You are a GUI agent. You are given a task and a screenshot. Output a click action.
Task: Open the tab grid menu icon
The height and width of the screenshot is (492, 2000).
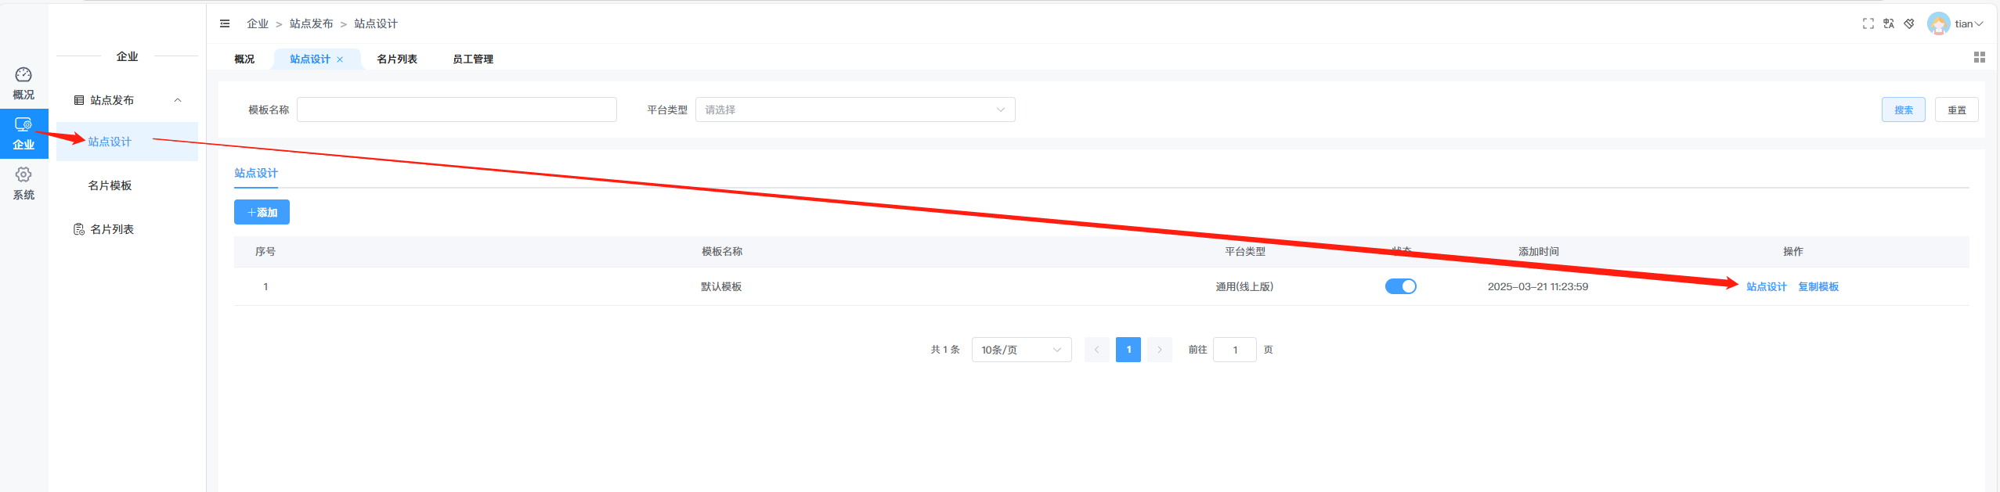[x=1979, y=58]
